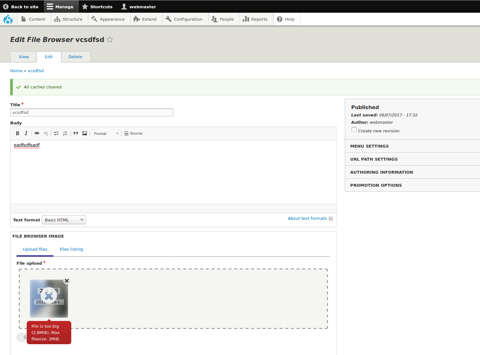This screenshot has width=480, height=355.
Task: Toggle bold formatting in the Body editor
Action: pos(17,133)
